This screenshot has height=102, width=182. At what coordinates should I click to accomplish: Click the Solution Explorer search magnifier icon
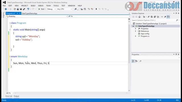[x=177, y=20]
